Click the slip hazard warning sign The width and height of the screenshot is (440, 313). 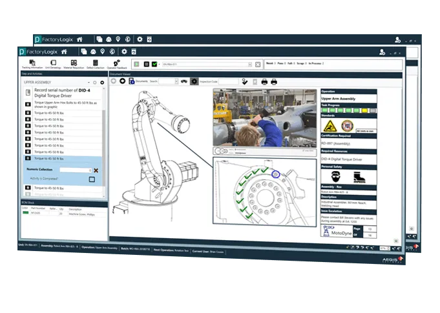coord(330,126)
